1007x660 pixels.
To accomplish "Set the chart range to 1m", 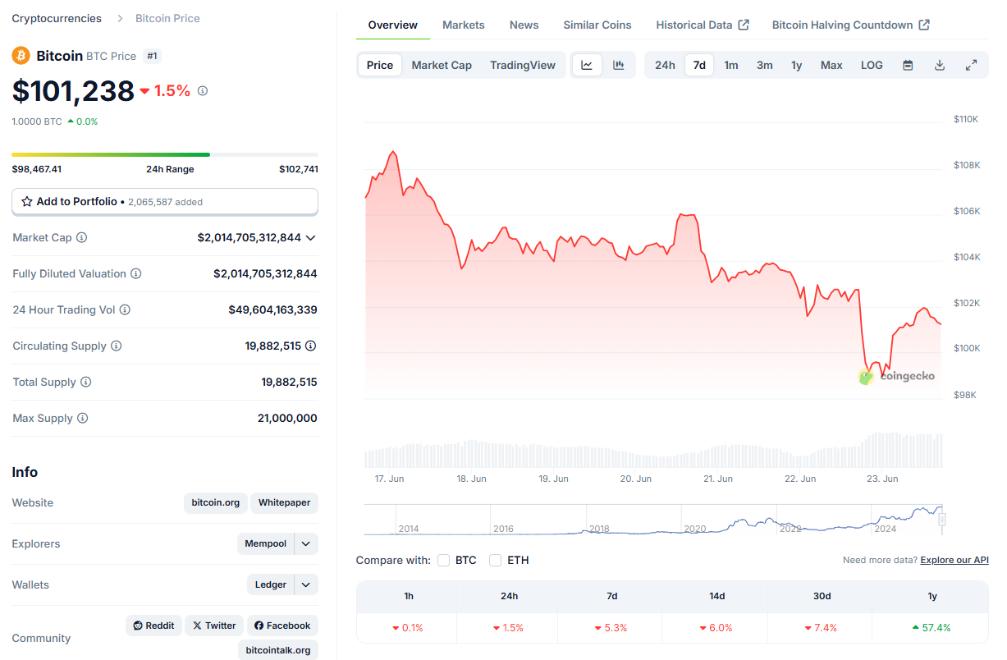I will [731, 65].
